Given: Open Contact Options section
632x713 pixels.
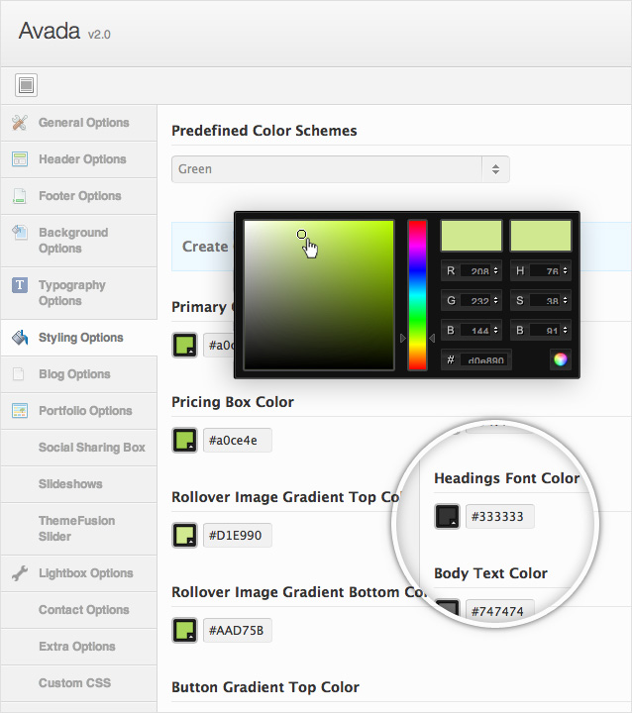Looking at the screenshot, I should click(x=78, y=610).
